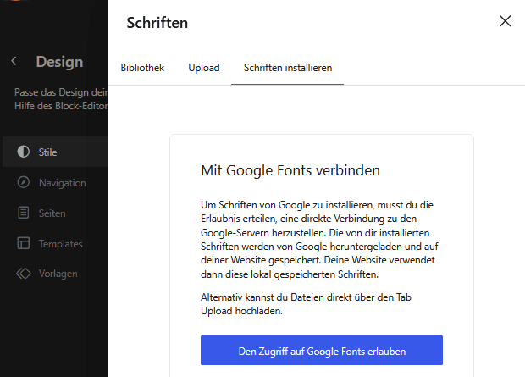Click the paragraph starting Alternativ kannst du Dateien
The height and width of the screenshot is (377, 525).
click(x=306, y=304)
